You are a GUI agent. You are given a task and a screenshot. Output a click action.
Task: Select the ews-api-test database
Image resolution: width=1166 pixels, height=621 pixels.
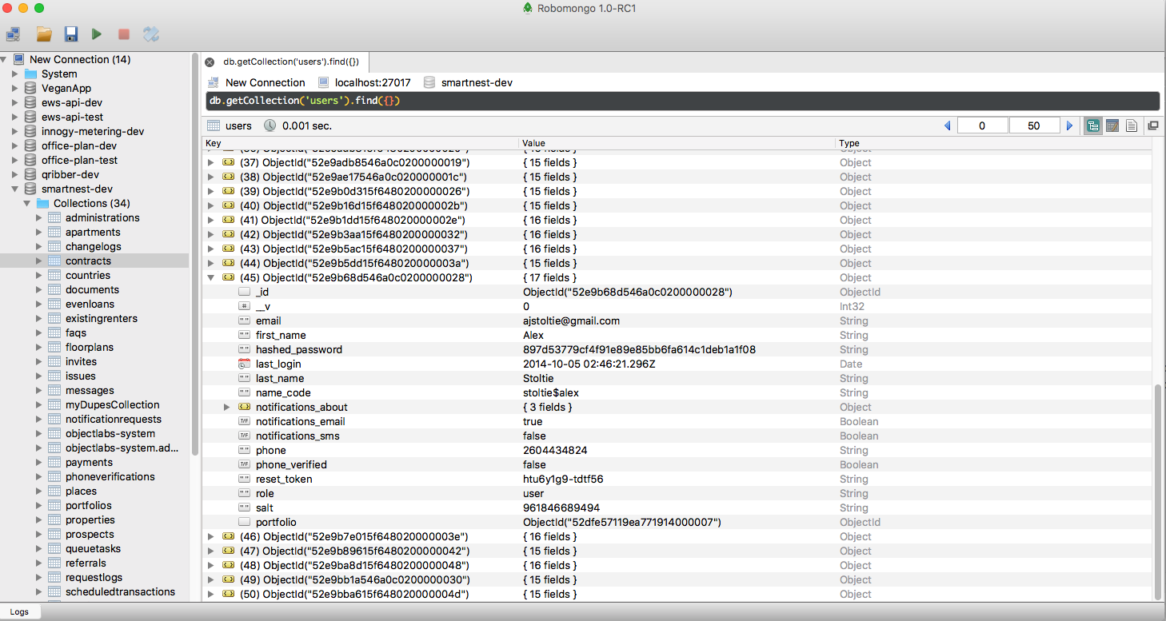(72, 117)
